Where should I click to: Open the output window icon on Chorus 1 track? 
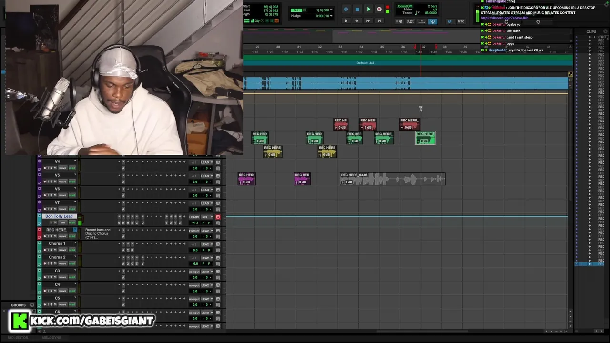pyautogui.click(x=218, y=244)
